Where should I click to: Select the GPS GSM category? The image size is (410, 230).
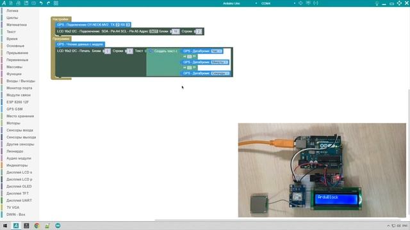coord(14,109)
